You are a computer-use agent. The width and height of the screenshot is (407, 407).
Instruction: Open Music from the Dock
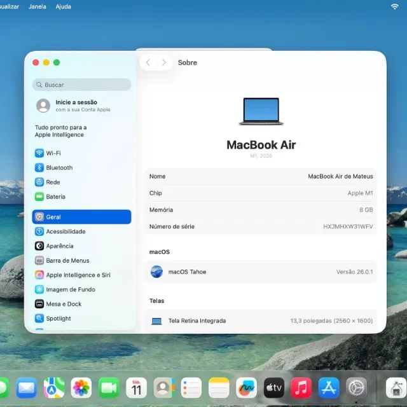pos(301,388)
